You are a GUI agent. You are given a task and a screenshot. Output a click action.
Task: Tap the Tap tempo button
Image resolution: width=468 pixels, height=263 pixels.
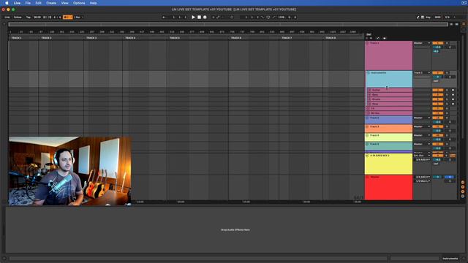[29, 18]
